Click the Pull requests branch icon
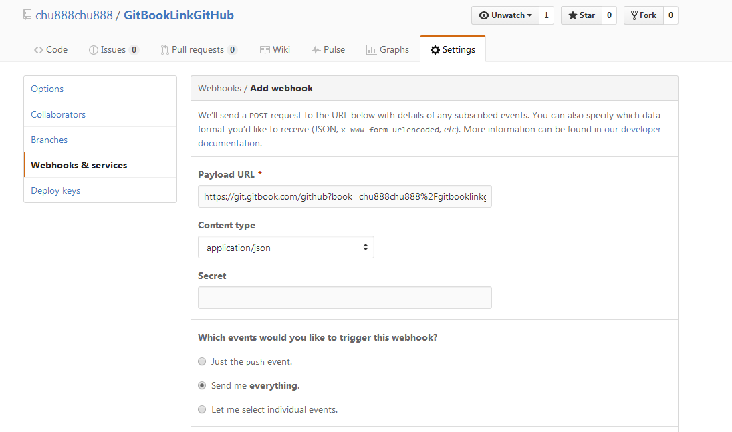The image size is (732, 432). pos(164,50)
